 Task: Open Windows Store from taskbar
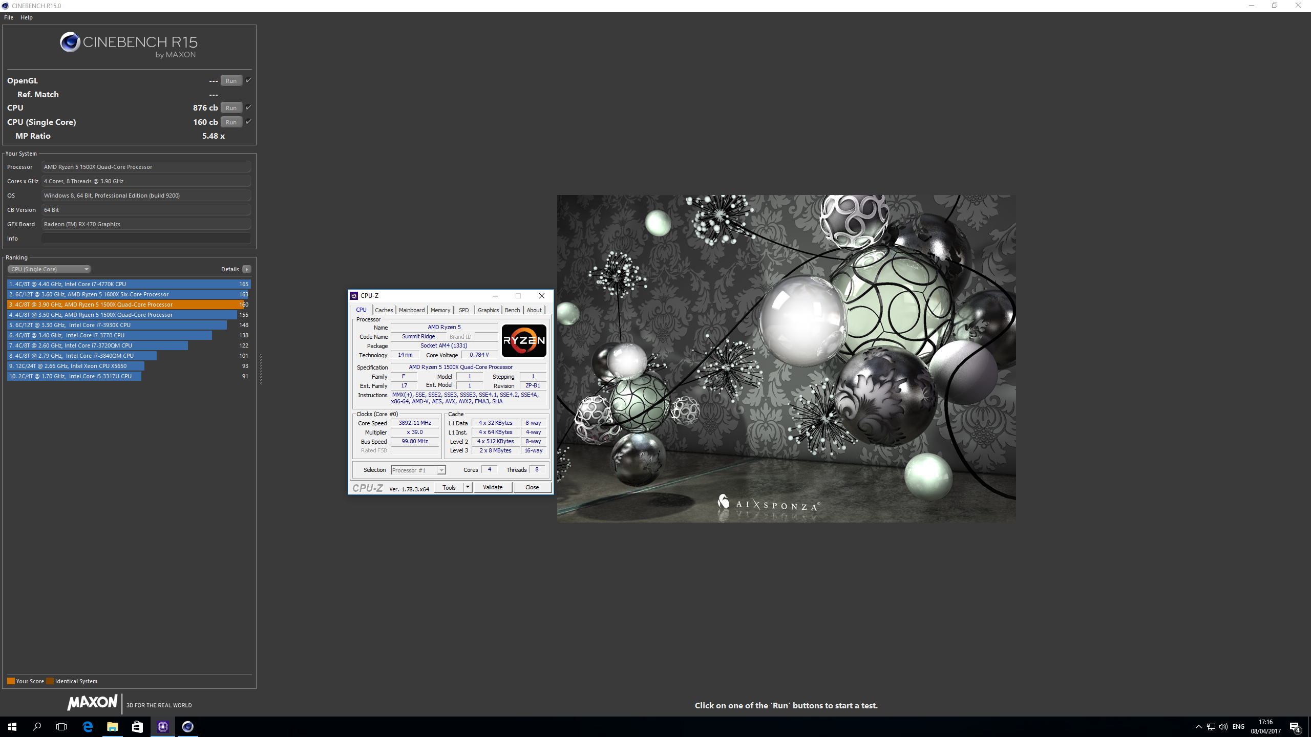click(137, 726)
